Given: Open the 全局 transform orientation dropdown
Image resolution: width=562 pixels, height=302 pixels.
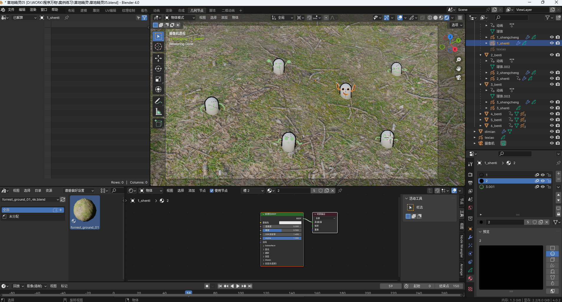Looking at the screenshot, I should 282,18.
